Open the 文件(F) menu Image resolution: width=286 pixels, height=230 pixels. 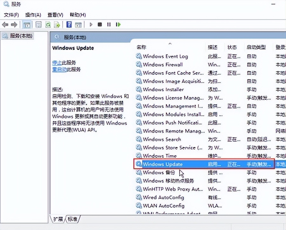11,15
